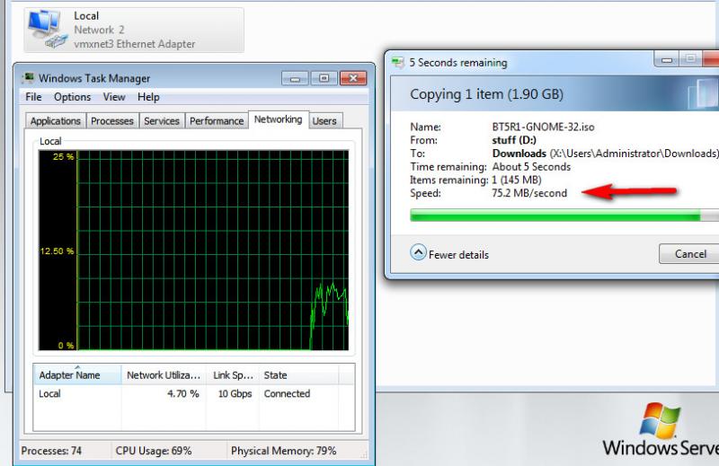
Task: Click the Processes: 74 status entry
Action: tap(51, 451)
